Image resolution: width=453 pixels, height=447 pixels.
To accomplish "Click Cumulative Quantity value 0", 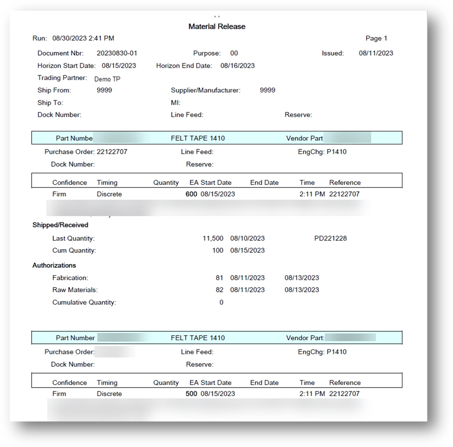I will (221, 302).
